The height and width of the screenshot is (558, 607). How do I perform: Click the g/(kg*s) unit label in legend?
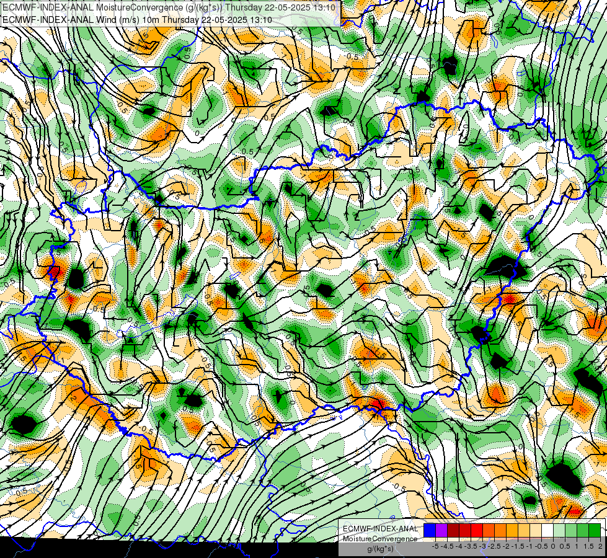click(x=381, y=549)
